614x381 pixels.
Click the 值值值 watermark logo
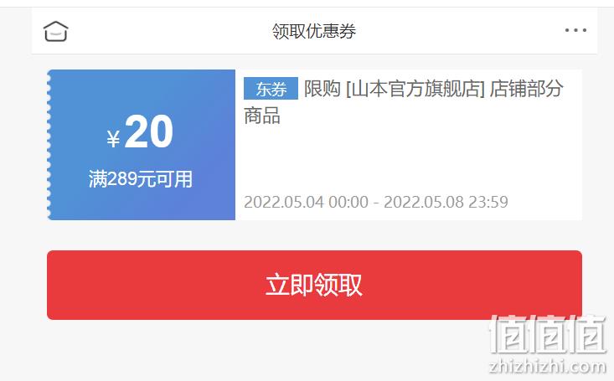(548, 334)
